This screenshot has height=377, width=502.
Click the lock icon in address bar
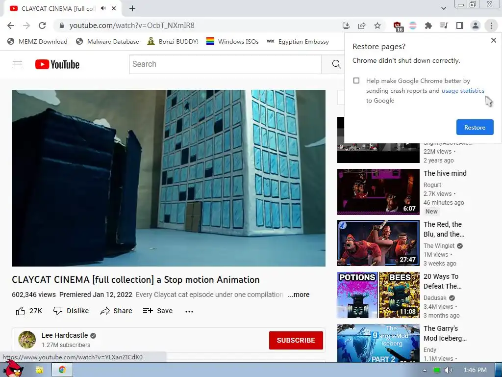click(62, 26)
